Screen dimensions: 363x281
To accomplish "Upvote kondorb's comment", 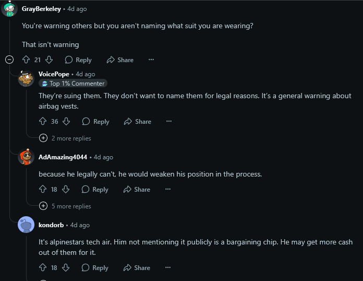I will tap(43, 267).
